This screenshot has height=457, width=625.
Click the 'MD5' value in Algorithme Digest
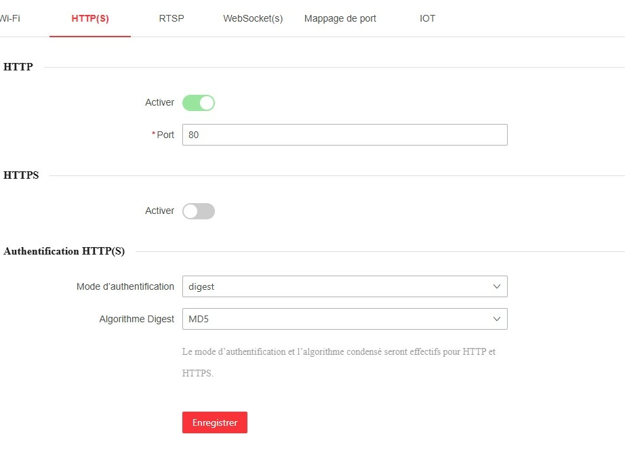(199, 319)
